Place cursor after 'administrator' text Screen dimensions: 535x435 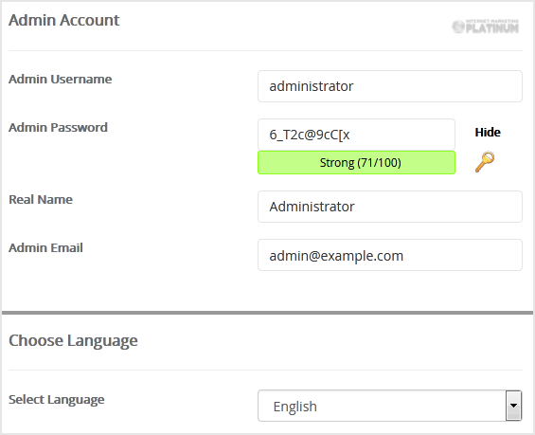pos(355,86)
